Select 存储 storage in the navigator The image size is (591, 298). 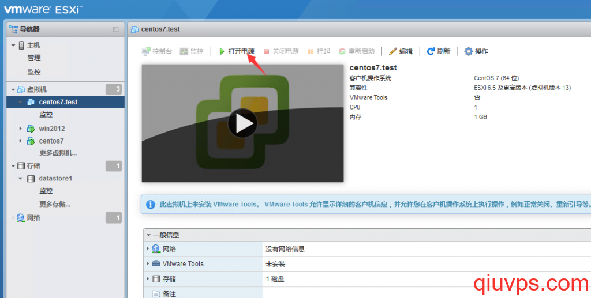click(33, 165)
